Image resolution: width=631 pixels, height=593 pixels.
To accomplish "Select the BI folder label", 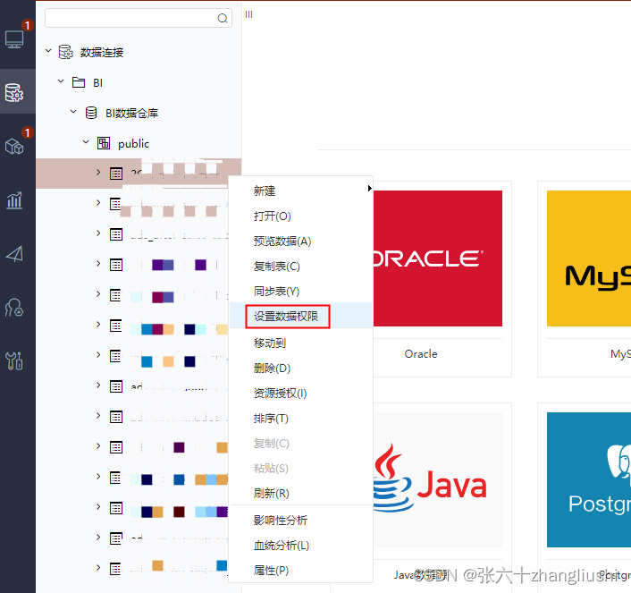I will (97, 82).
